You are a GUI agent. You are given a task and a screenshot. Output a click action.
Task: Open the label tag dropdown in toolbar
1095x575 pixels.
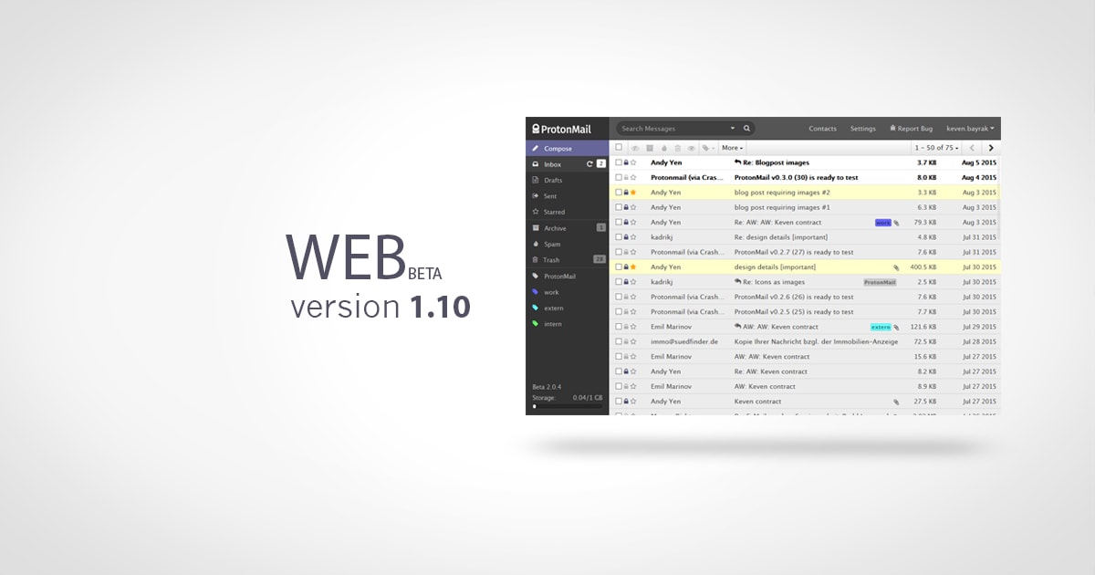click(709, 148)
